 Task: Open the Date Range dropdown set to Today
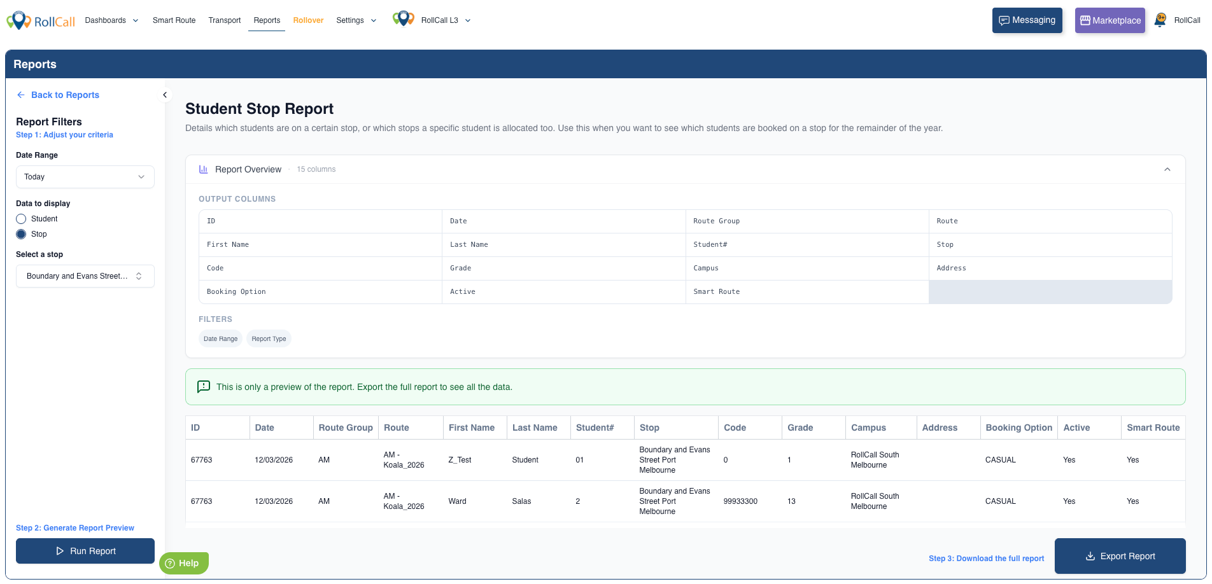[85, 177]
